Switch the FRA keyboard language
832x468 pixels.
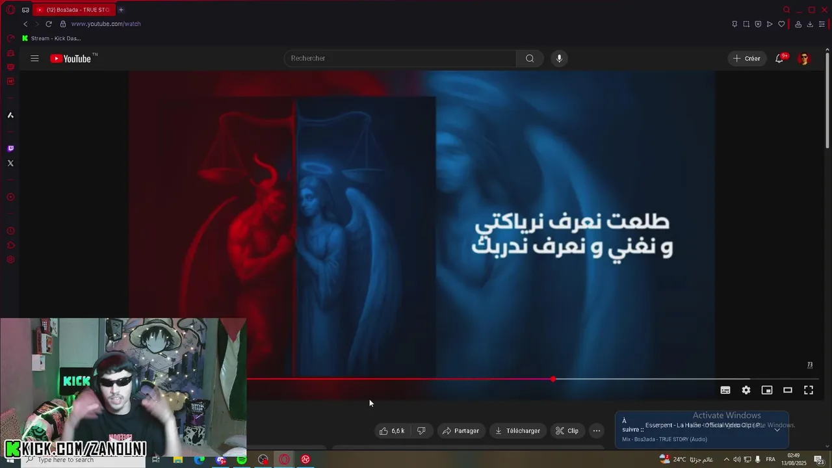click(x=770, y=460)
